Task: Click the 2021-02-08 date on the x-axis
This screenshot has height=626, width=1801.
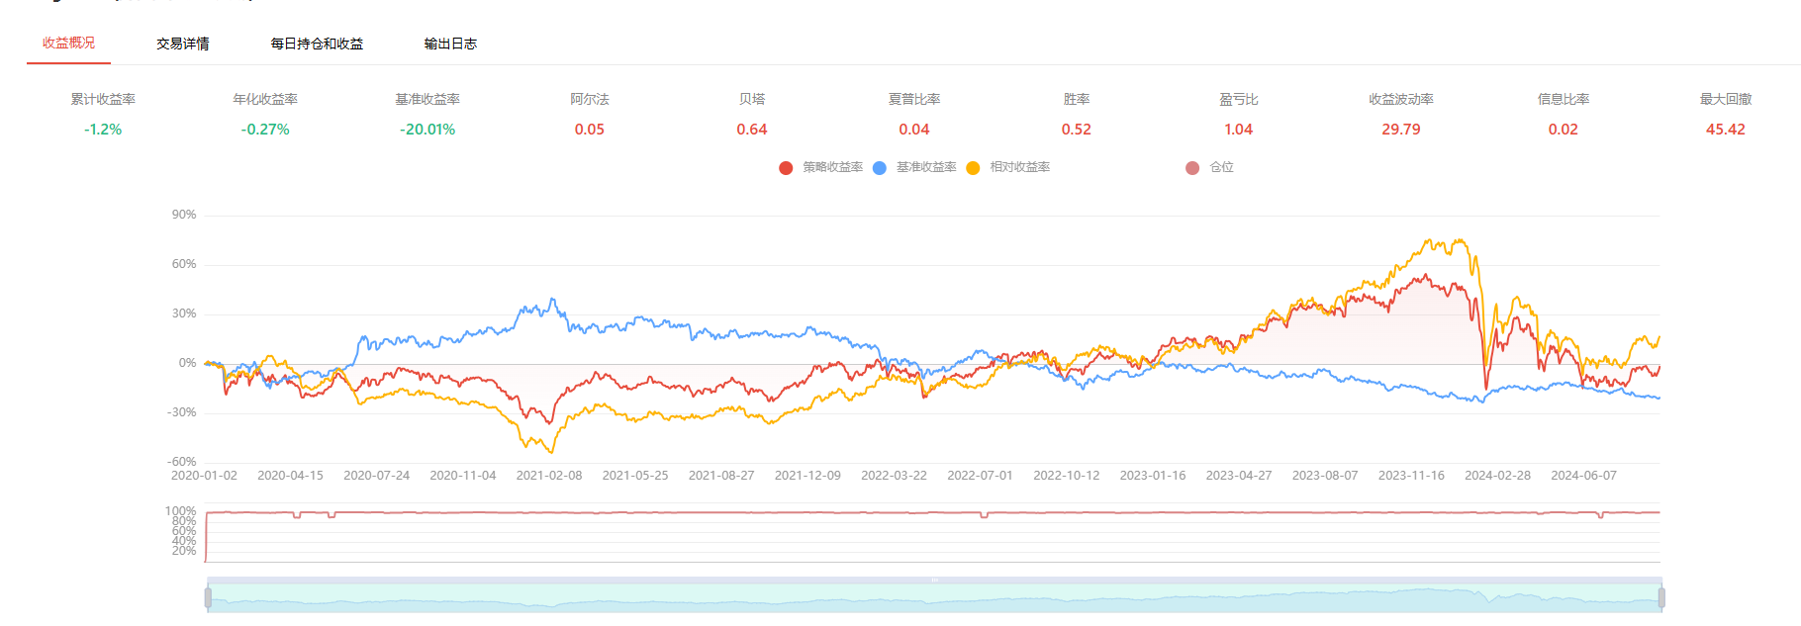Action: click(549, 476)
